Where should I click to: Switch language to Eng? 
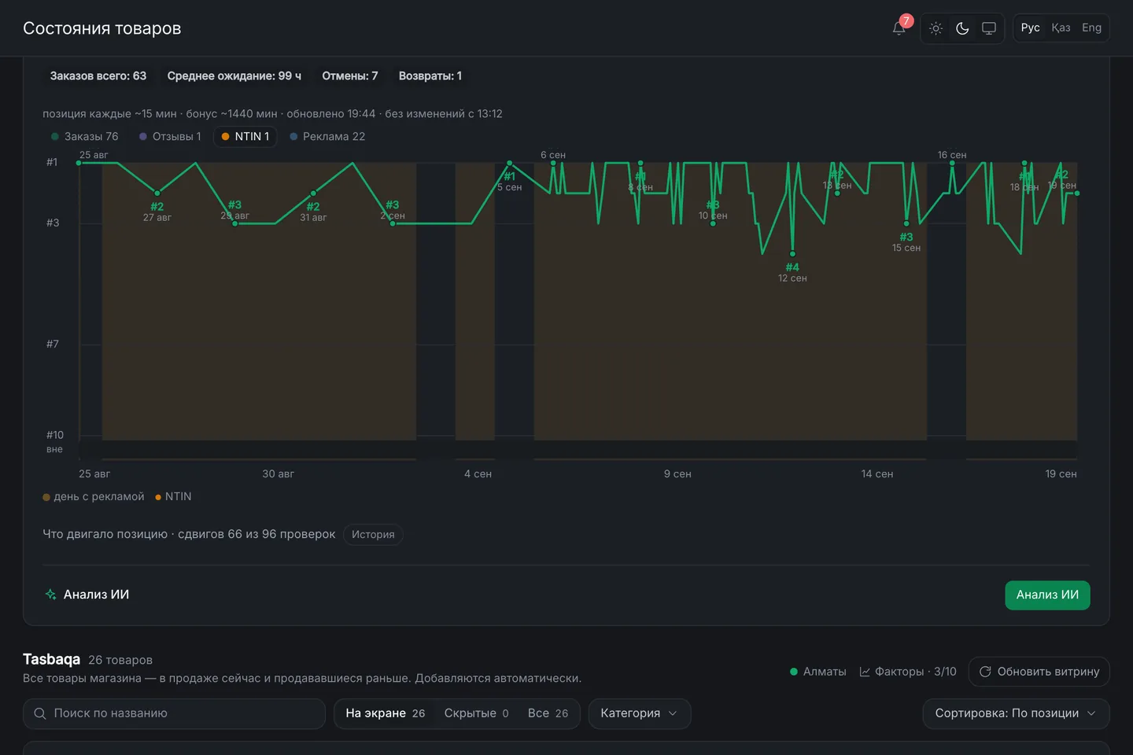1091,28
